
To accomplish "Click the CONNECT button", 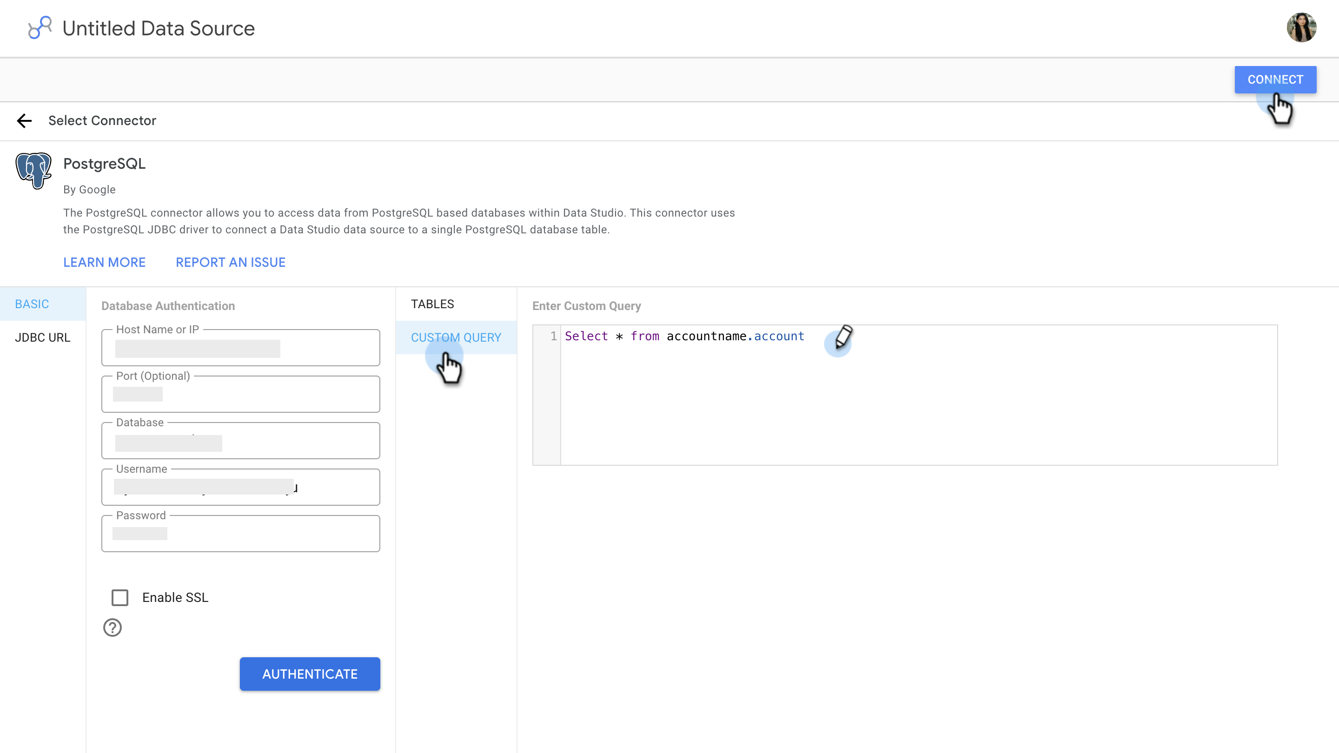I will point(1275,79).
